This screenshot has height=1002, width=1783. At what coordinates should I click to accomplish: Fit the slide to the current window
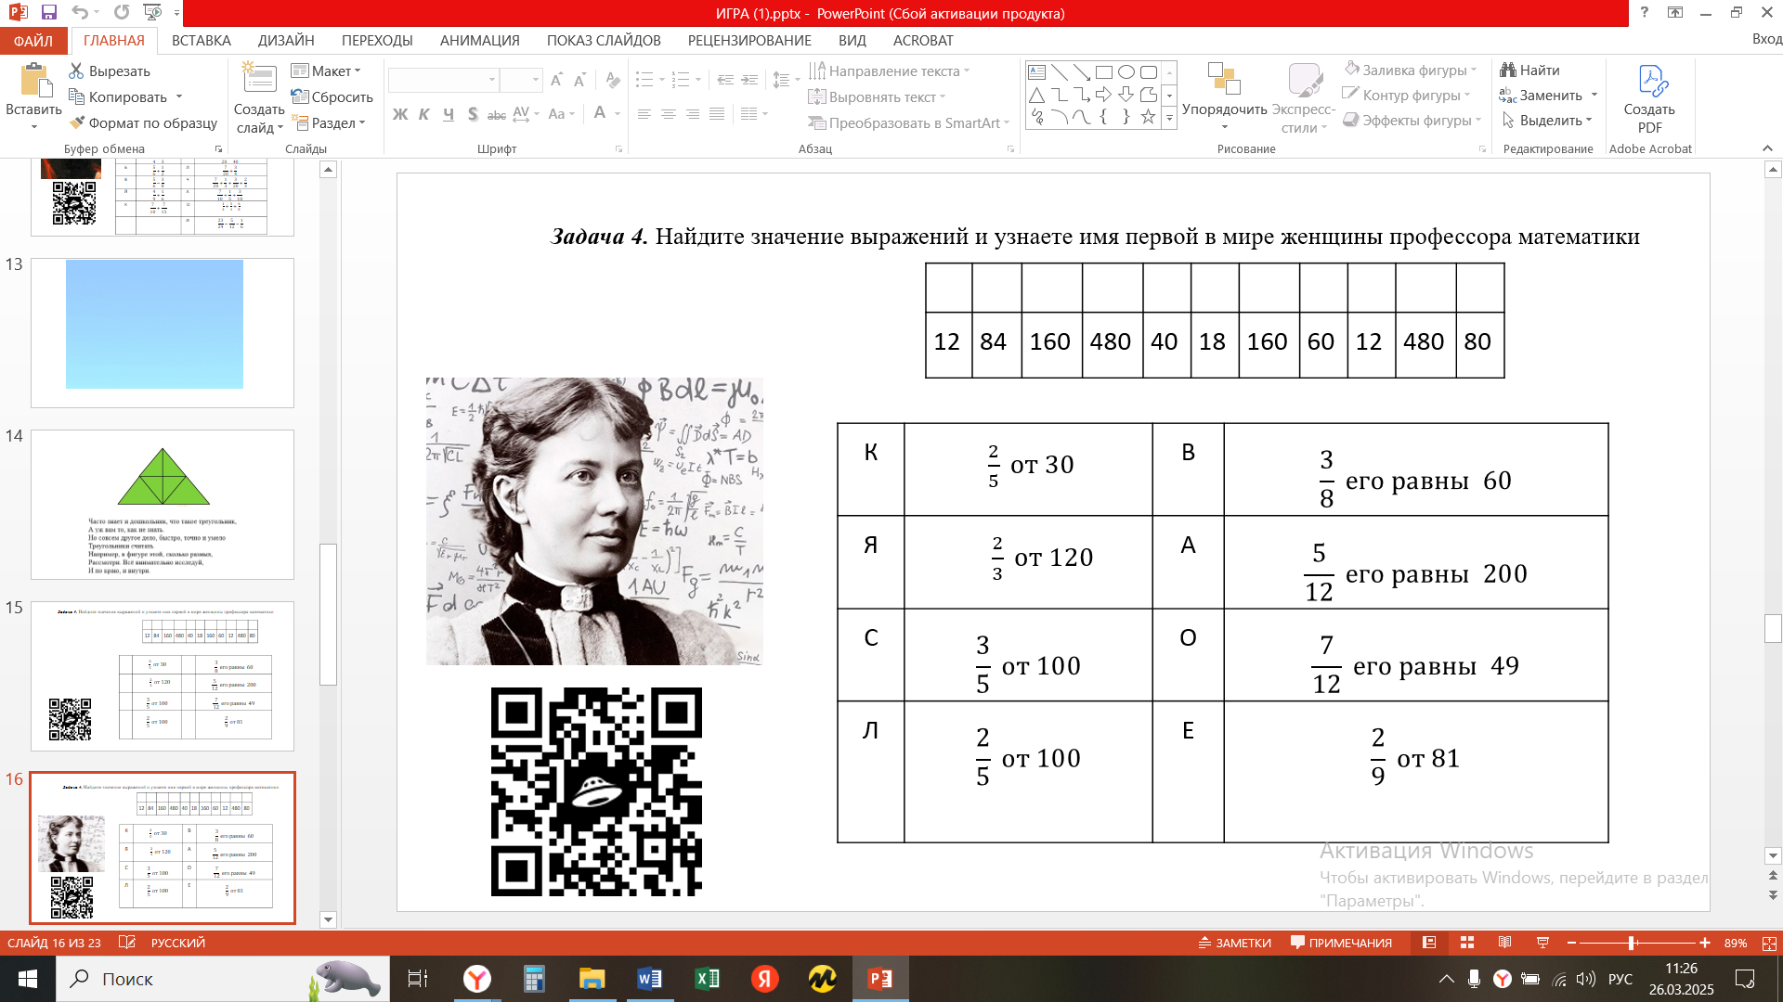pos(1769,943)
